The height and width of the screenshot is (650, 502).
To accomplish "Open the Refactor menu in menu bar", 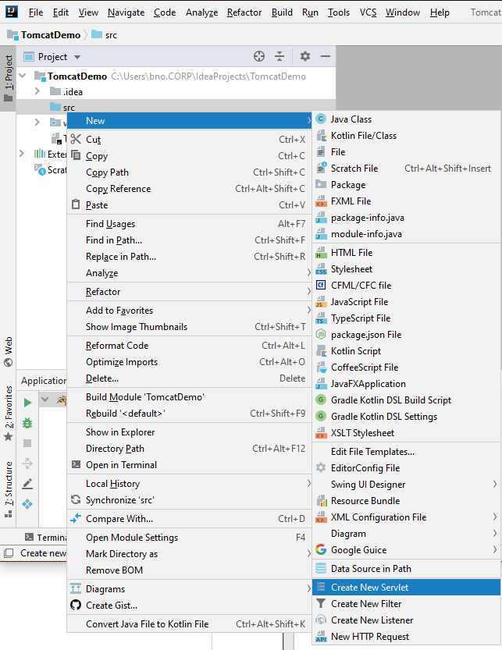I will pyautogui.click(x=244, y=12).
